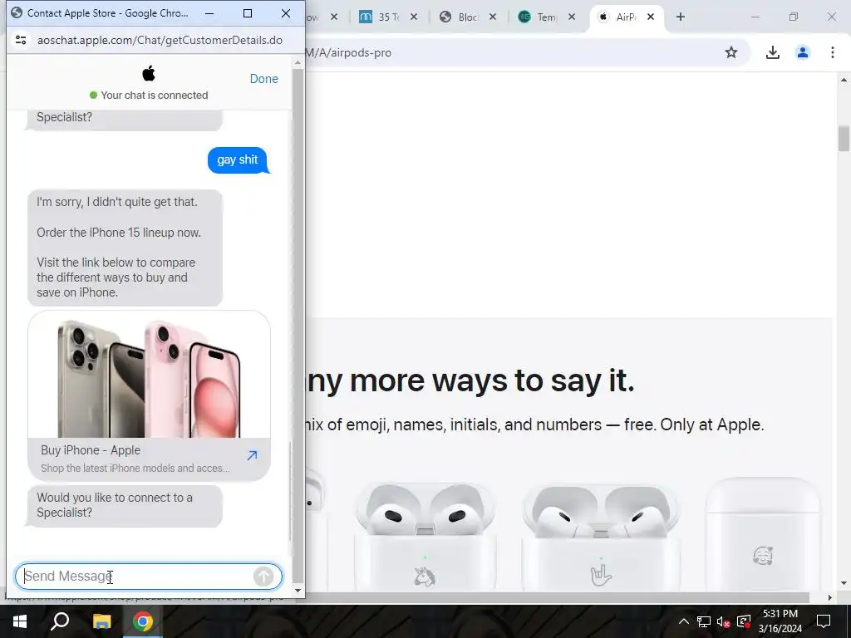Image resolution: width=851 pixels, height=638 pixels.
Task: Click chat scrollbar down arrow
Action: 298,591
